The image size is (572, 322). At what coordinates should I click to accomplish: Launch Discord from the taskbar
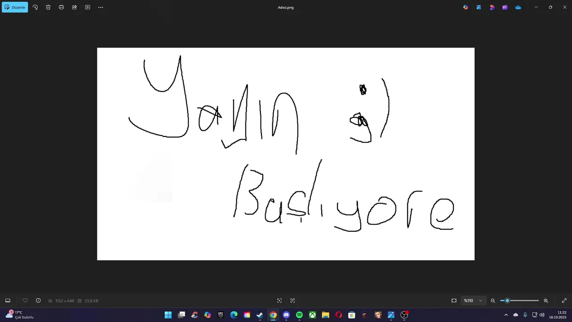[286, 315]
